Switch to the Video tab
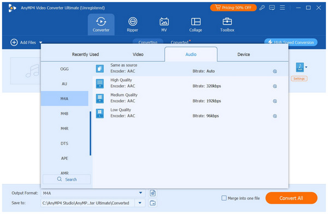This screenshot has height=214, width=328. [138, 55]
